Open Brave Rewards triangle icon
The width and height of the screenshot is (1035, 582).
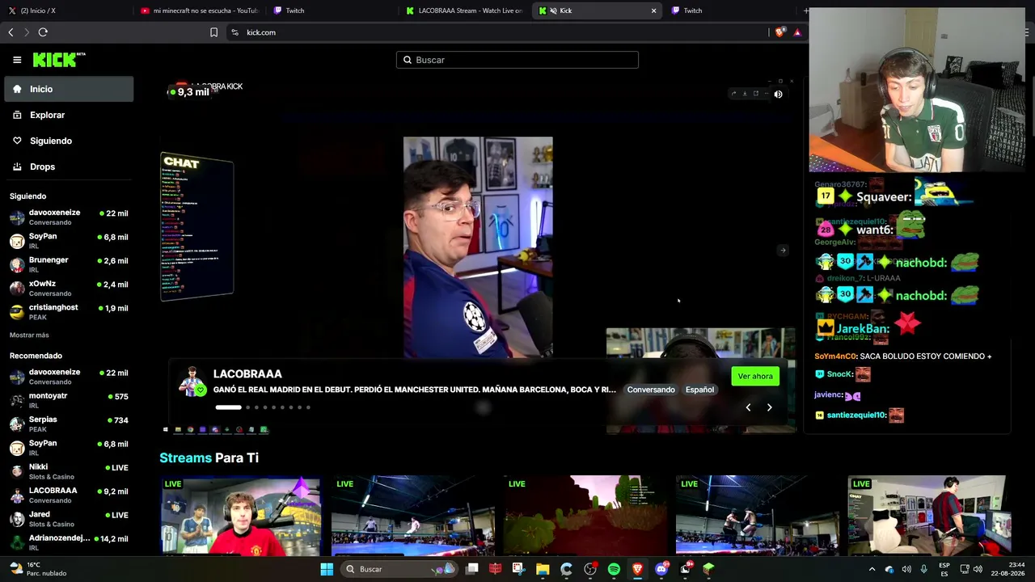click(x=797, y=32)
